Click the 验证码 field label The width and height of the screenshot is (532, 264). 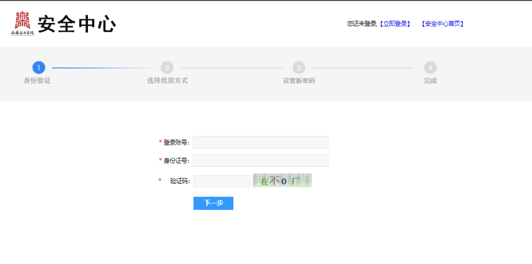[x=179, y=181]
